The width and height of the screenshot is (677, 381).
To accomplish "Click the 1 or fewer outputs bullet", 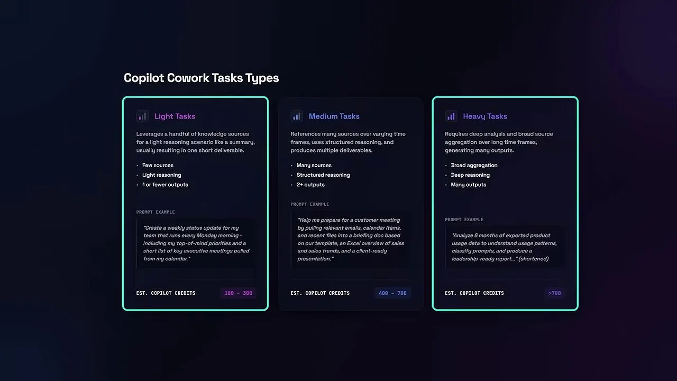I will point(165,185).
